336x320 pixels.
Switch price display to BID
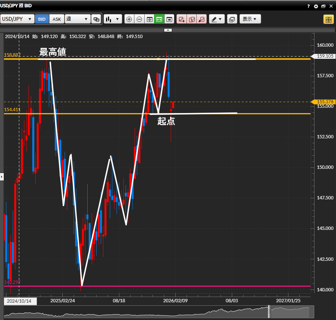coord(42,19)
